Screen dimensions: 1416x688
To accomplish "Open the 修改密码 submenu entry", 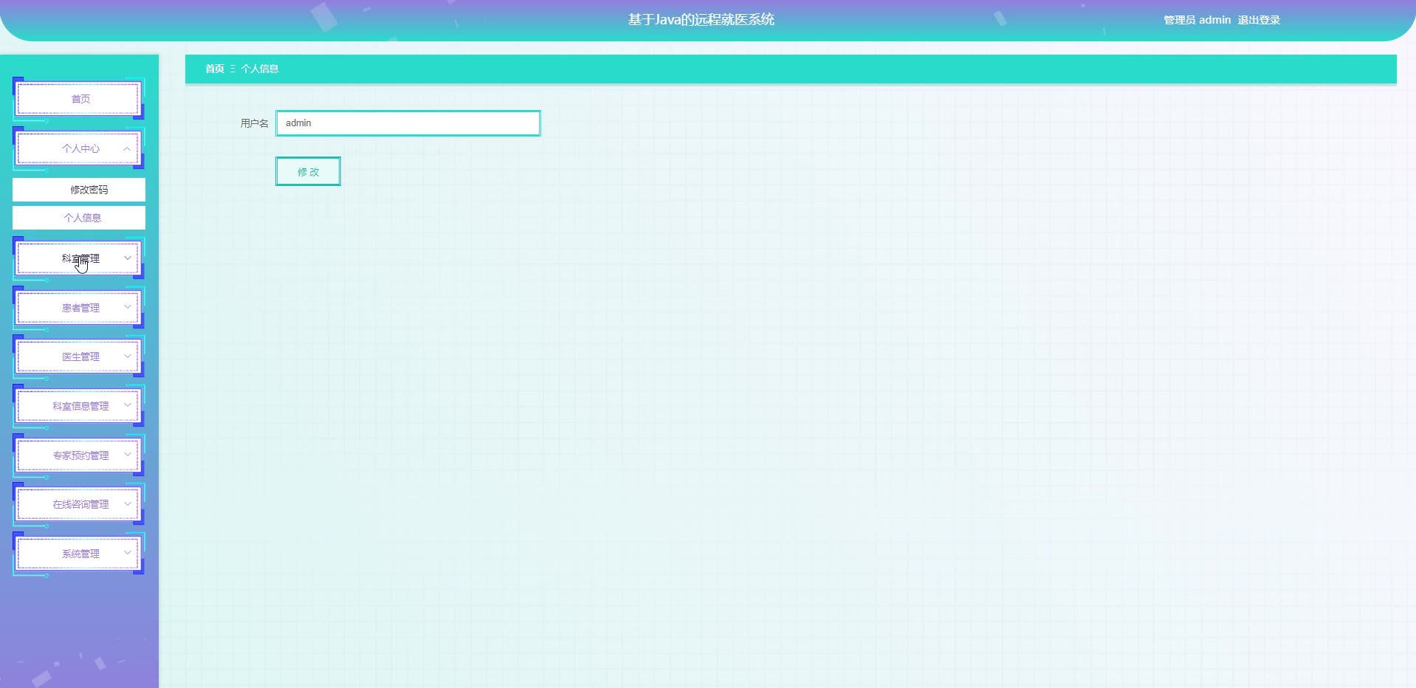I will point(79,190).
